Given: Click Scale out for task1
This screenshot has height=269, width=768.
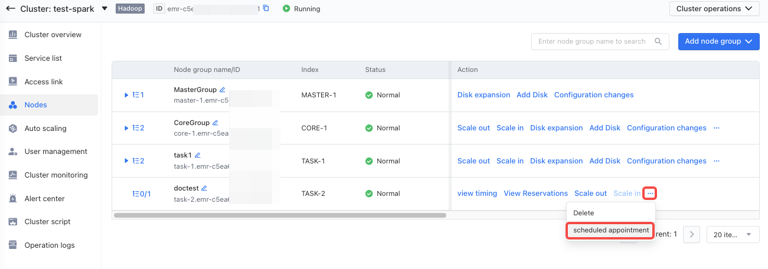Looking at the screenshot, I should (473, 161).
